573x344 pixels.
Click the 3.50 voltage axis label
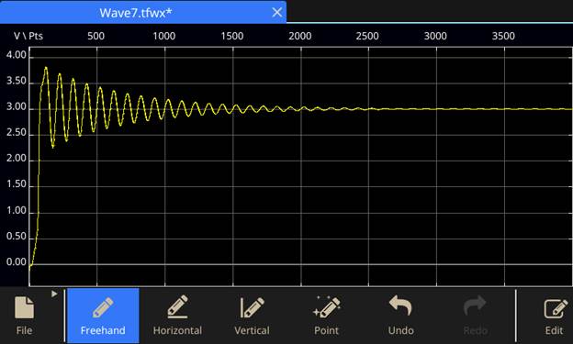(17, 81)
